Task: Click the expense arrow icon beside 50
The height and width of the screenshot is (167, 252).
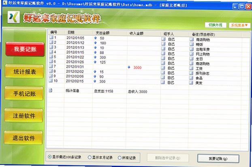Action: click(x=96, y=38)
